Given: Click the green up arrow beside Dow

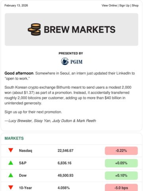Looking at the screenshot, I should pyautogui.click(x=11, y=175).
